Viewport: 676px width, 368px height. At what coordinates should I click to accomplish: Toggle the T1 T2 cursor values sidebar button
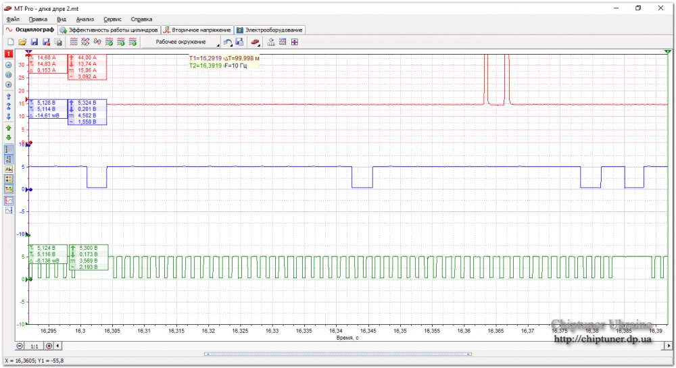pos(9,188)
